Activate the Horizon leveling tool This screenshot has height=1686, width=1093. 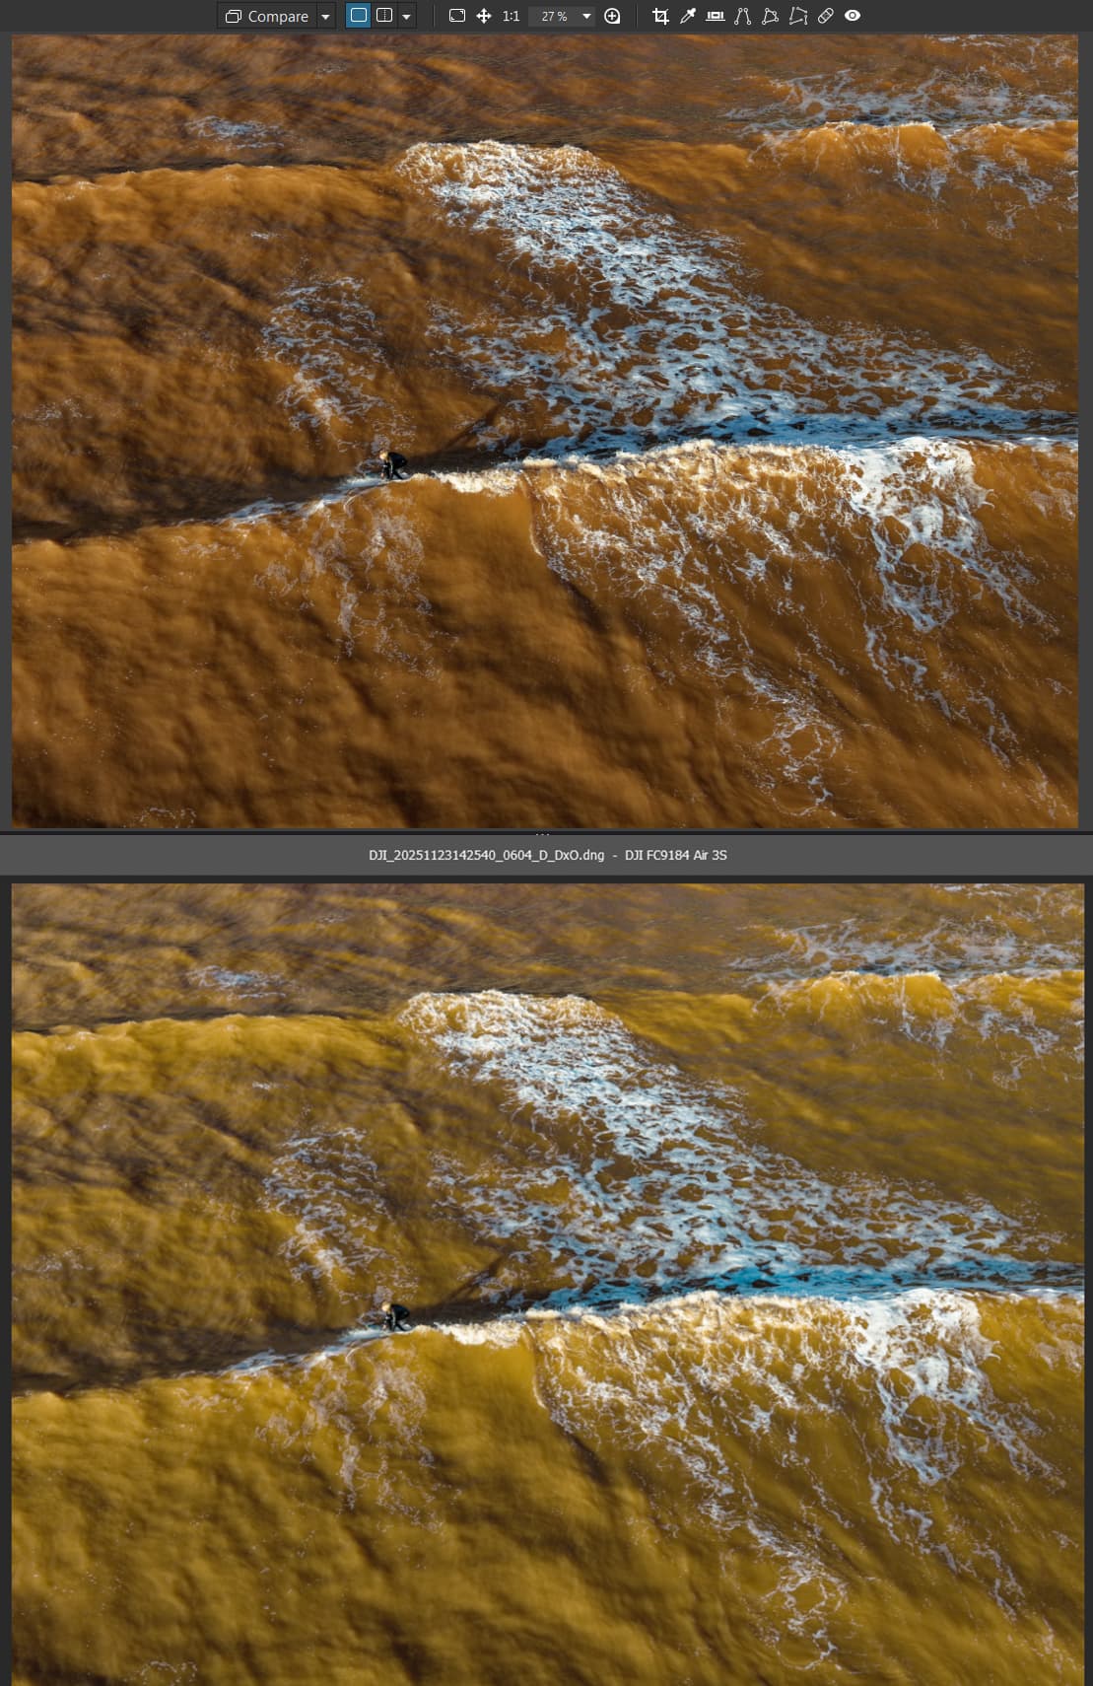(x=716, y=16)
